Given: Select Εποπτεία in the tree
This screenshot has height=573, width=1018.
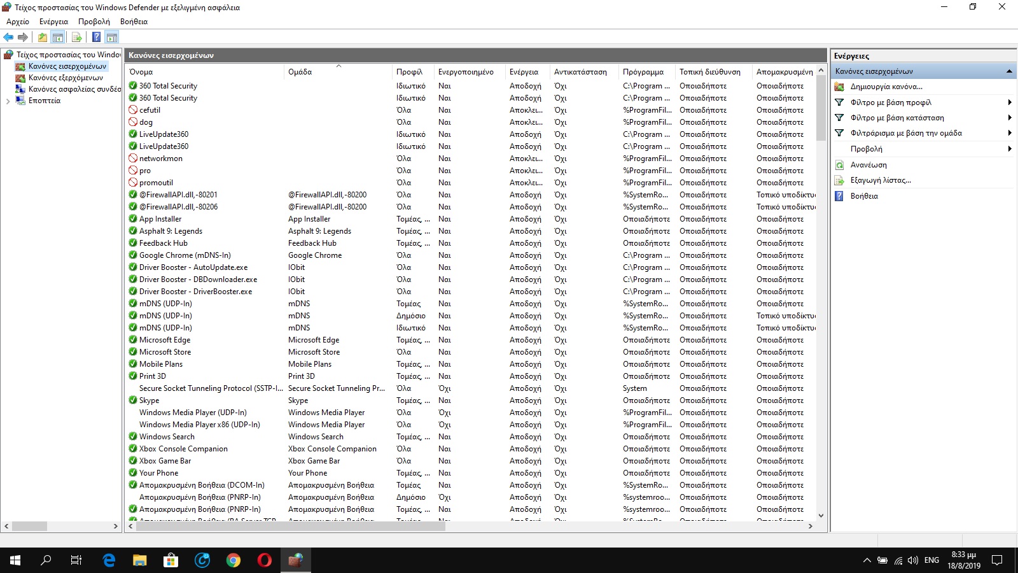Looking at the screenshot, I should pos(45,101).
